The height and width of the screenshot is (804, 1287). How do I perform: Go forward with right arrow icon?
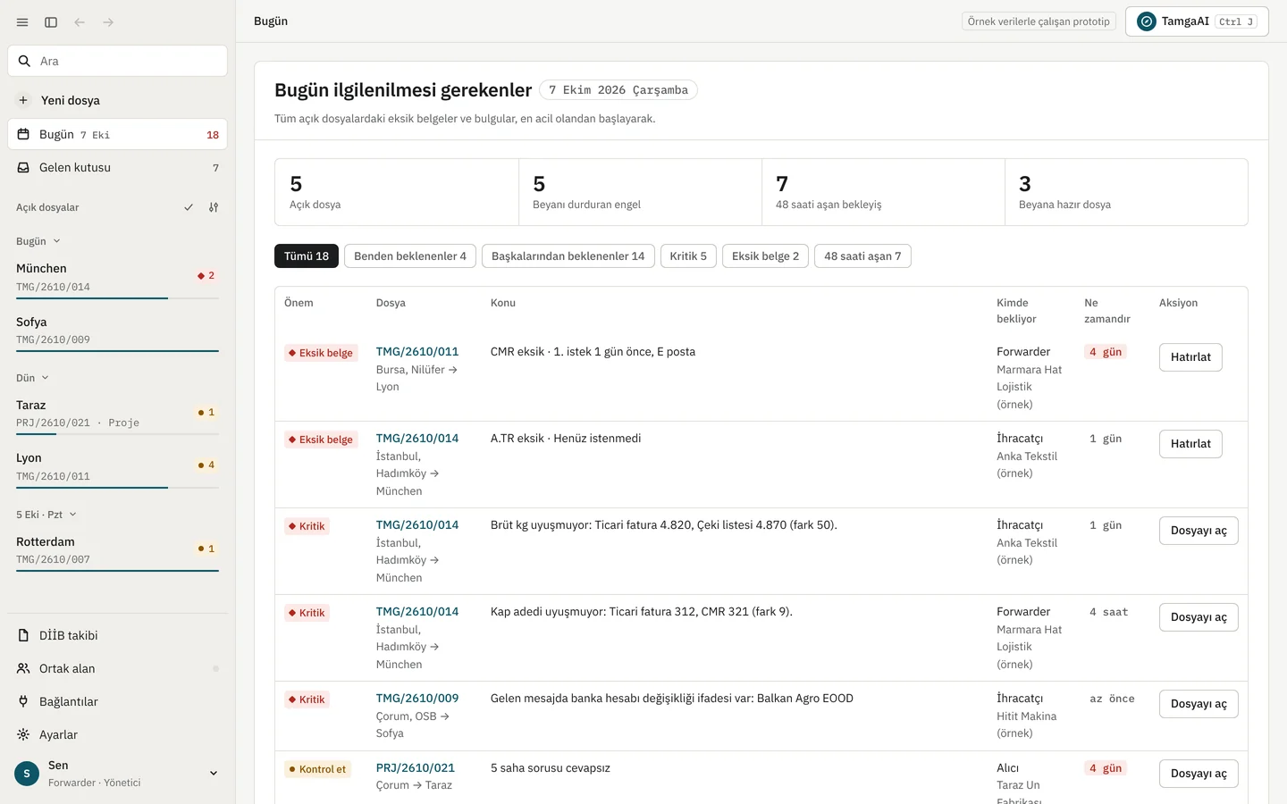click(108, 22)
